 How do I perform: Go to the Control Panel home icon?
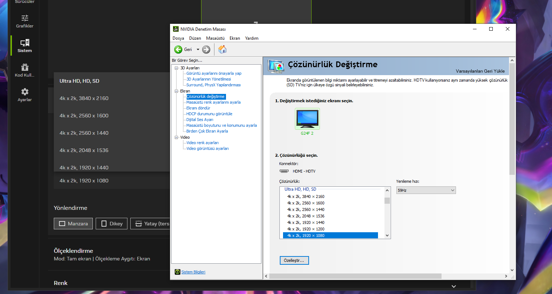click(x=222, y=49)
